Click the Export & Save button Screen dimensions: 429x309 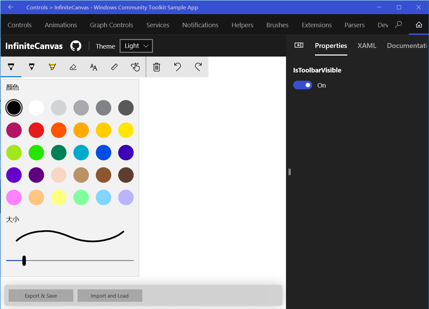point(41,296)
